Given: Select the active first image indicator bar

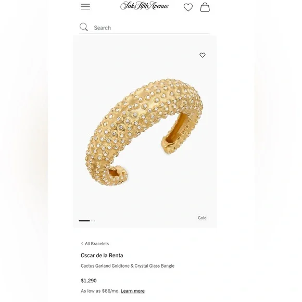Looking at the screenshot, I should pos(84,221).
